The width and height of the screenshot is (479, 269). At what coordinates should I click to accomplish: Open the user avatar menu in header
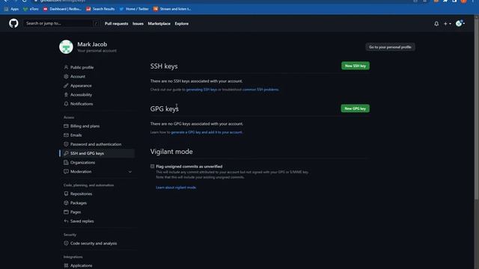point(460,23)
